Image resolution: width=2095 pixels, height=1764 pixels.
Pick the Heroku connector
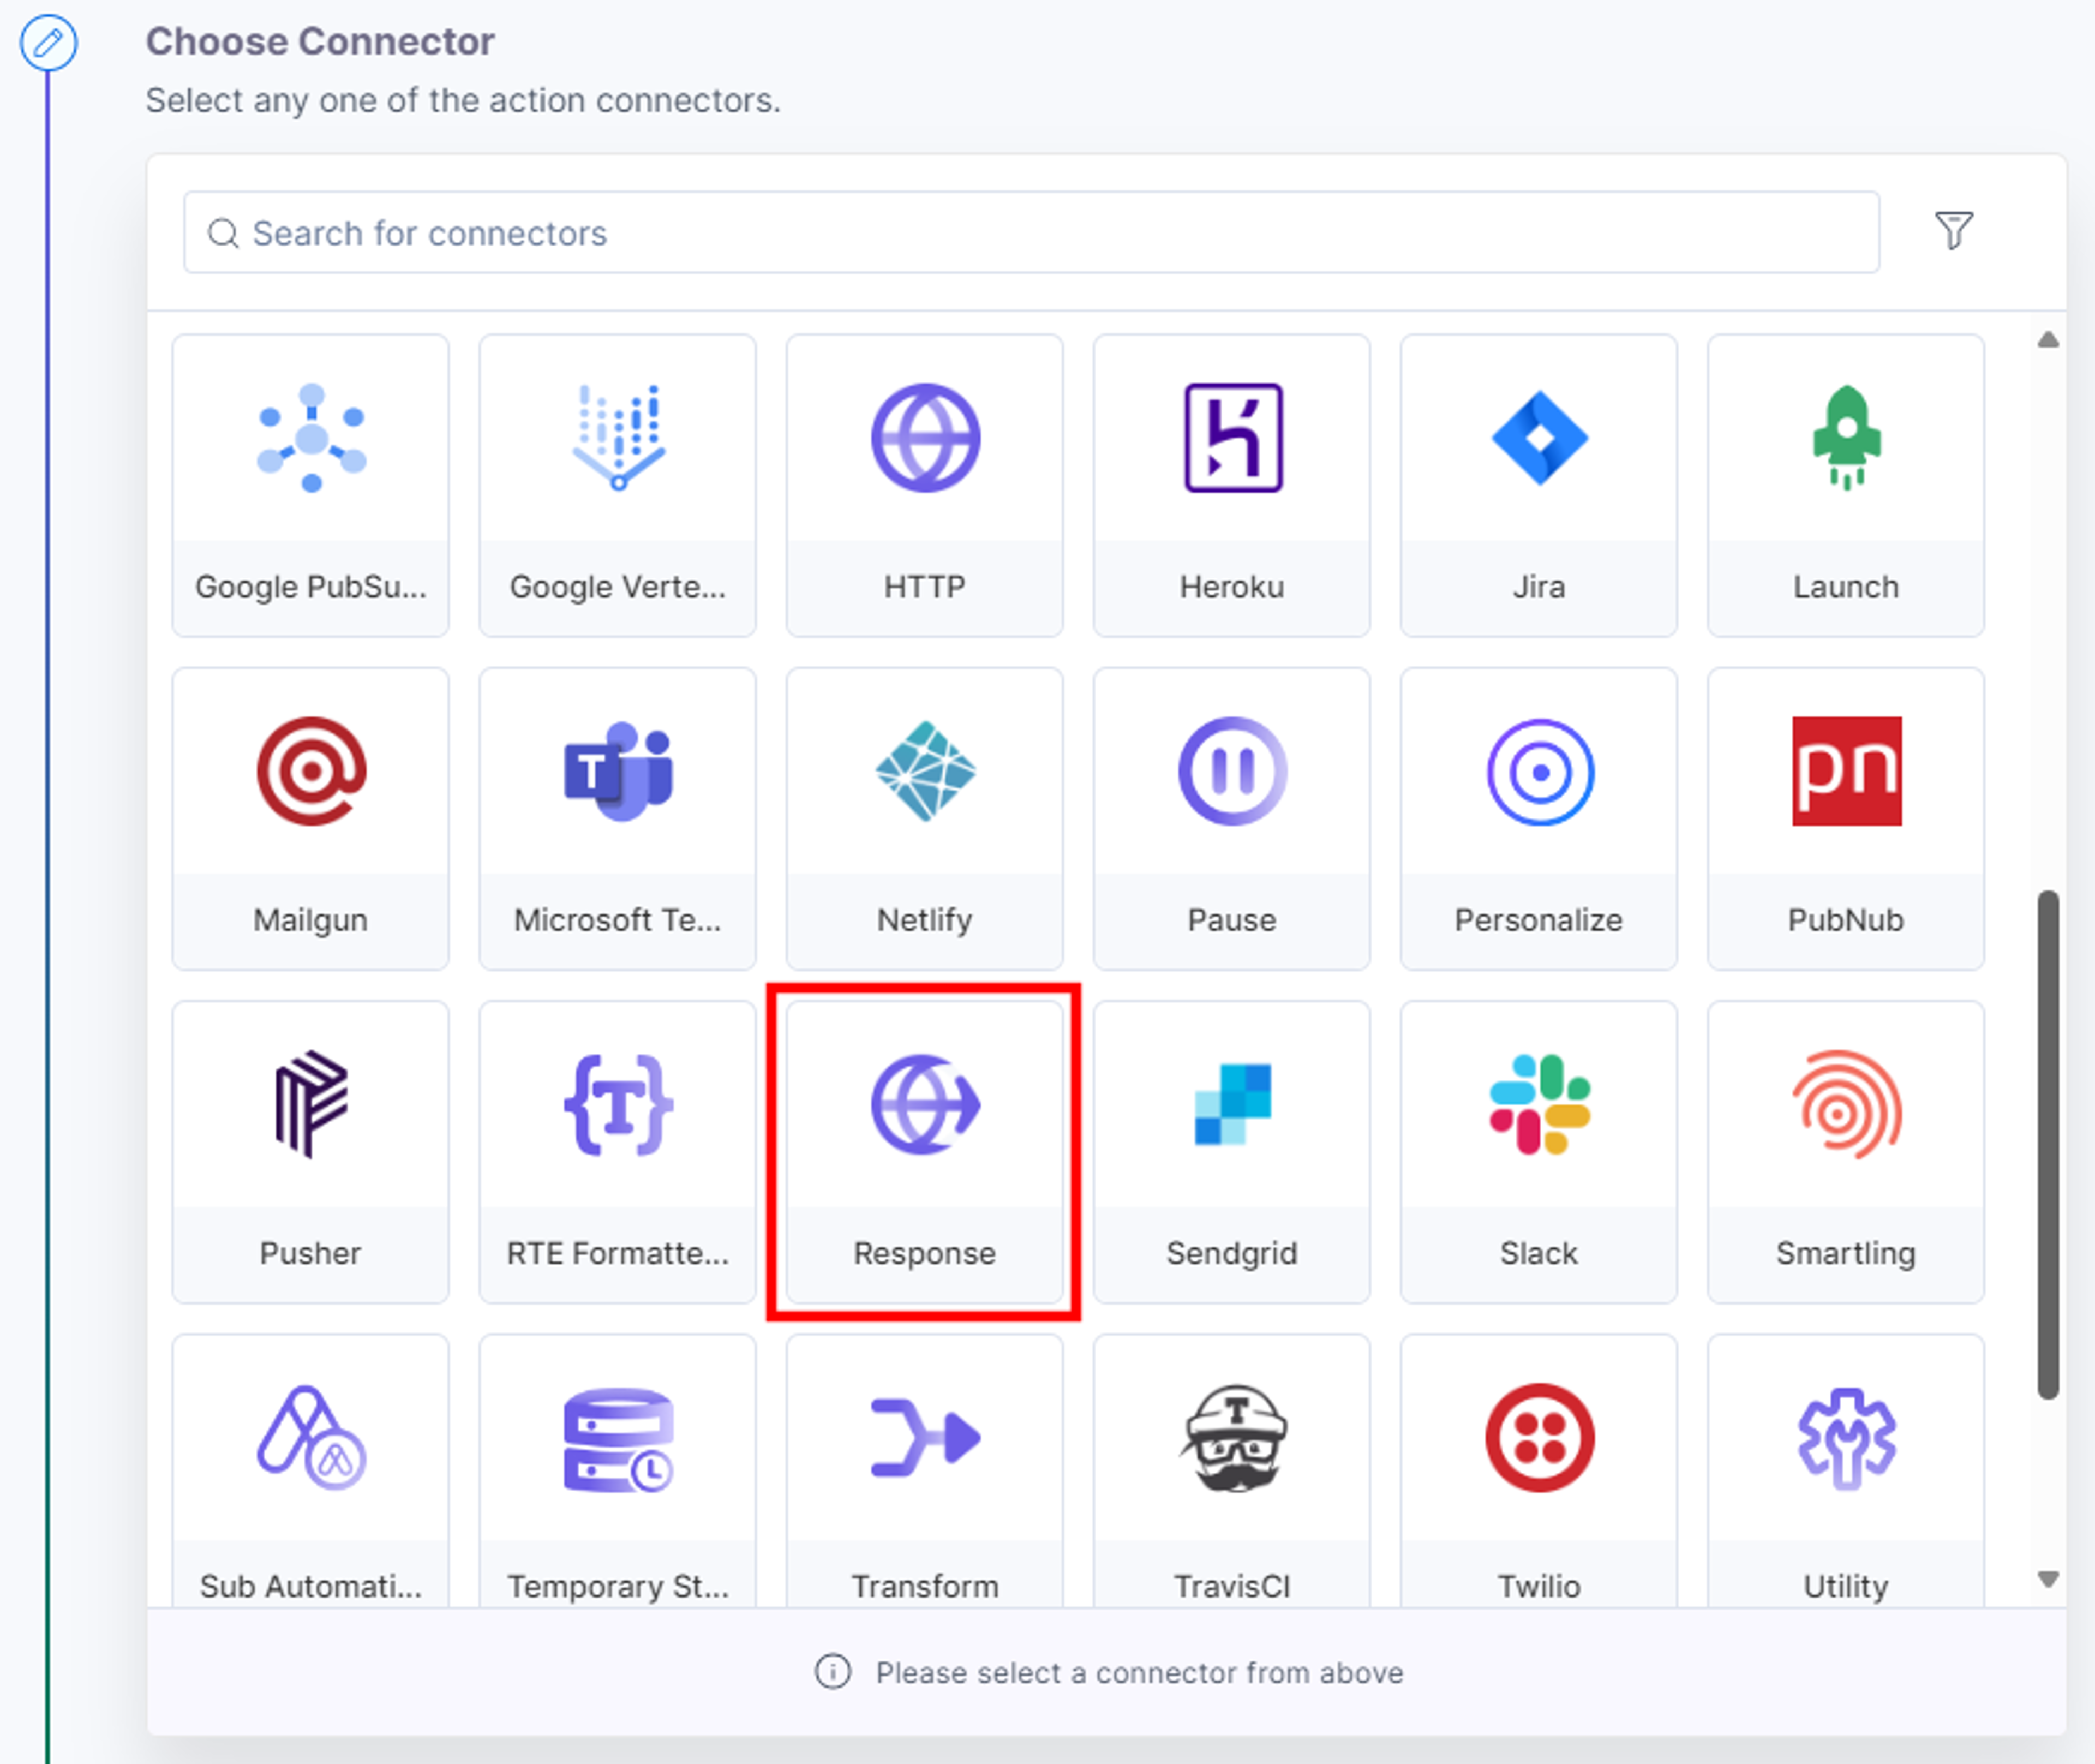point(1231,485)
